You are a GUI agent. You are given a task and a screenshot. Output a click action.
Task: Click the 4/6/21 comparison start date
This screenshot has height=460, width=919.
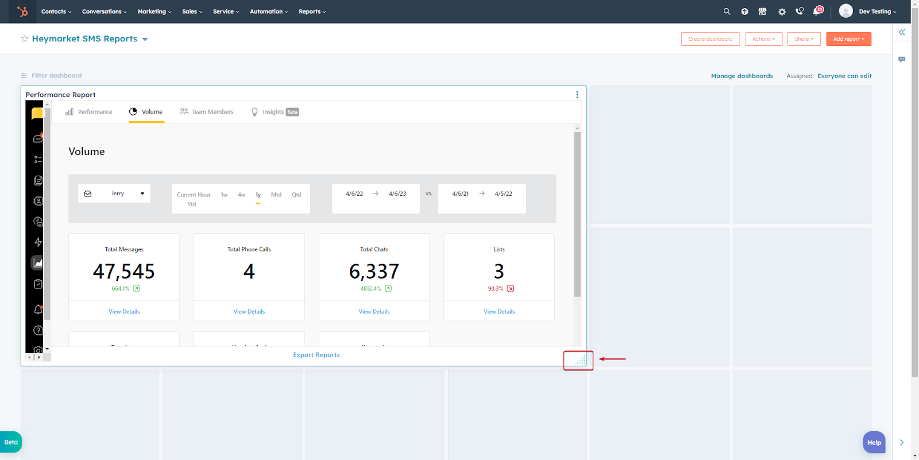460,194
